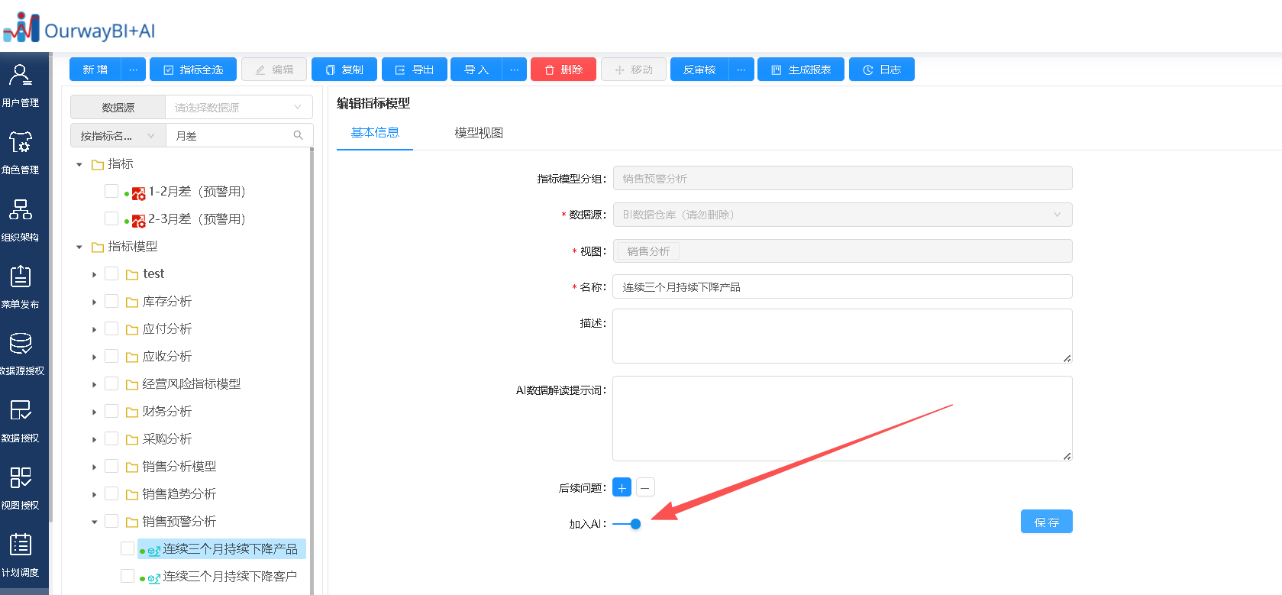This screenshot has width=1282, height=595.
Task: Click search magnifier icon in indicator filter
Action: (298, 135)
